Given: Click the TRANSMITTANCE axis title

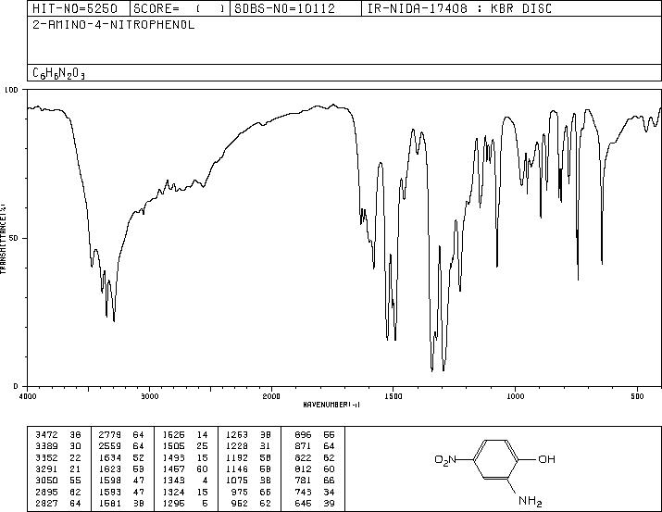Looking at the screenshot, I should (x=3, y=238).
